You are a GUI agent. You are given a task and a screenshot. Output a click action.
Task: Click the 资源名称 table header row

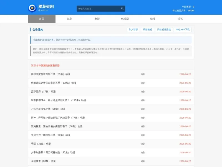(x=111, y=65)
